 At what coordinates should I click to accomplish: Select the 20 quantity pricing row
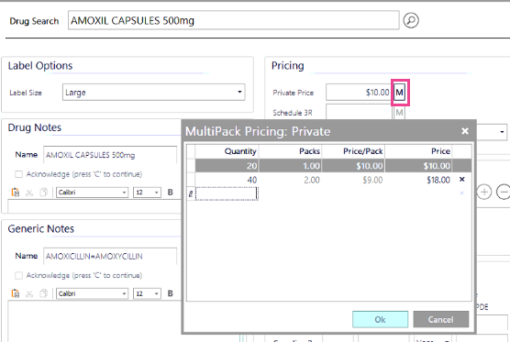(333, 166)
